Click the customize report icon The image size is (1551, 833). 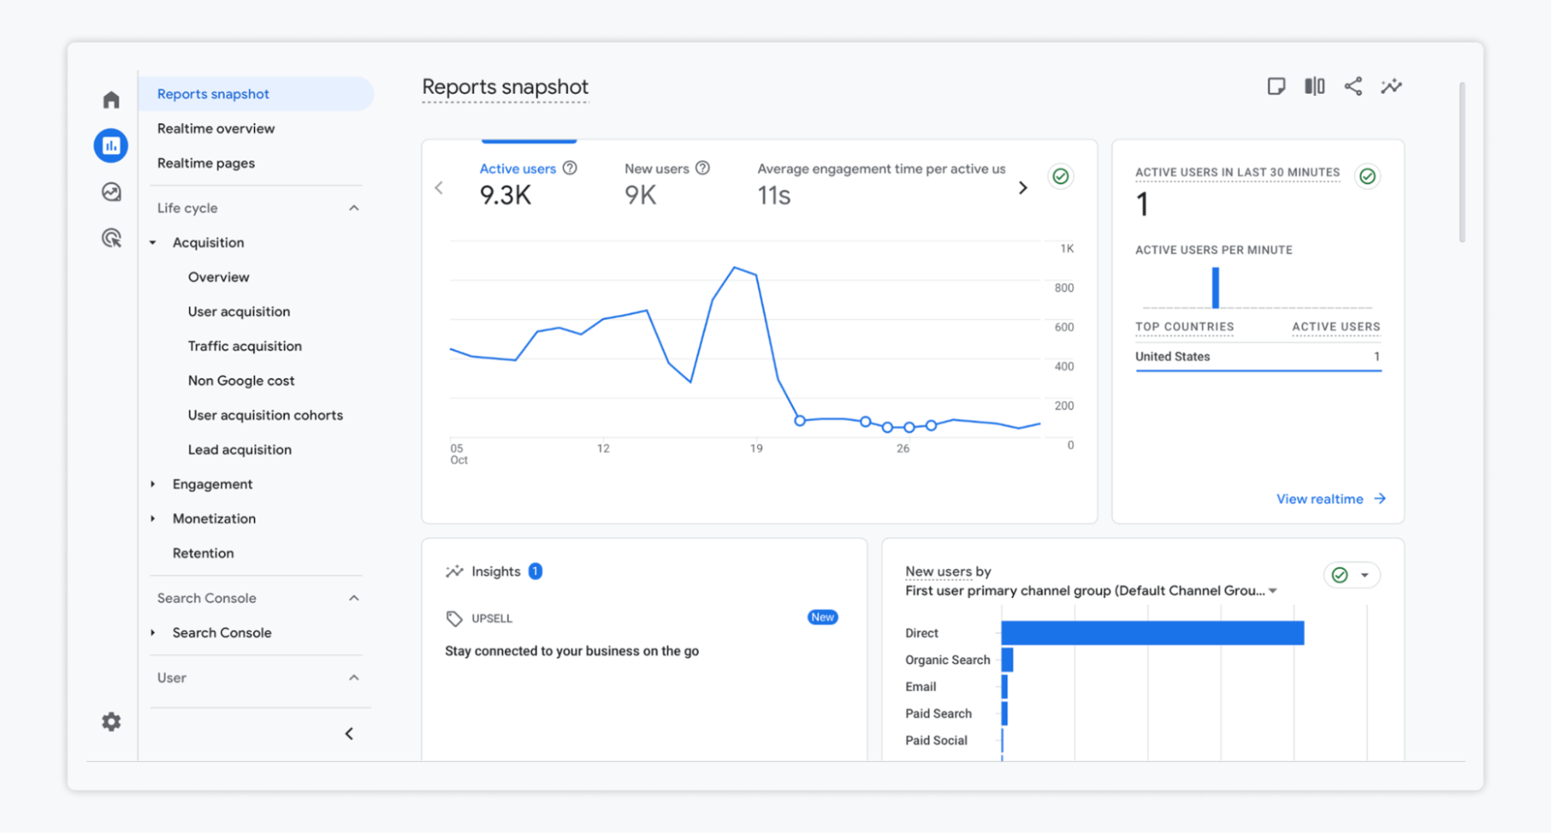(1276, 86)
